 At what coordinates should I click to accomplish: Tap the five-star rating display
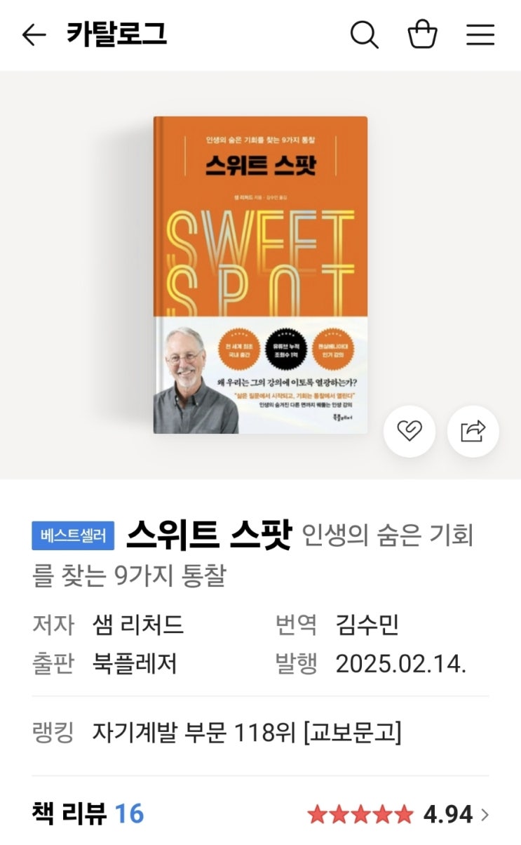360,814
